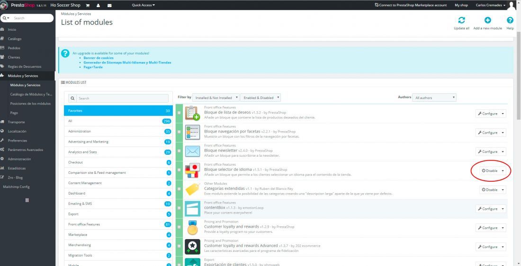Open the My shop link

coord(461,5)
